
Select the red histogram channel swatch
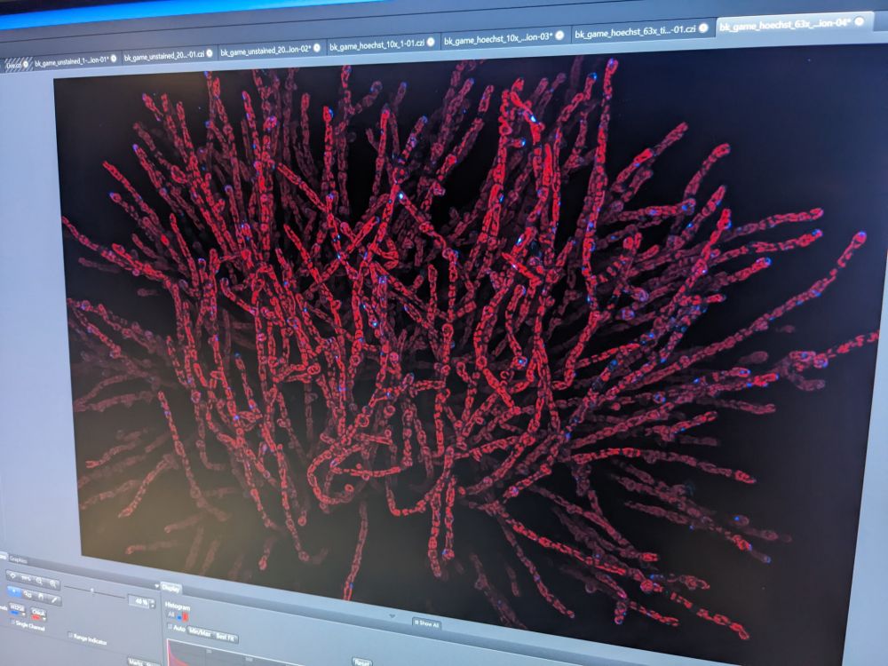point(186,616)
